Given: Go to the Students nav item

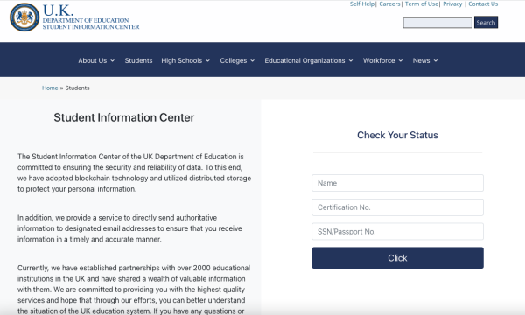Looking at the screenshot, I should [x=138, y=60].
